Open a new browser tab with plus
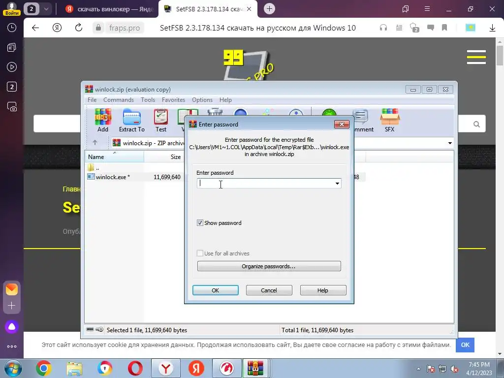The height and width of the screenshot is (378, 504). pos(269,9)
